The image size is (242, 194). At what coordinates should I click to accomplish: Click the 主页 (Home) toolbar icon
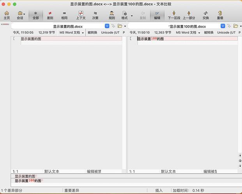pos(7,15)
